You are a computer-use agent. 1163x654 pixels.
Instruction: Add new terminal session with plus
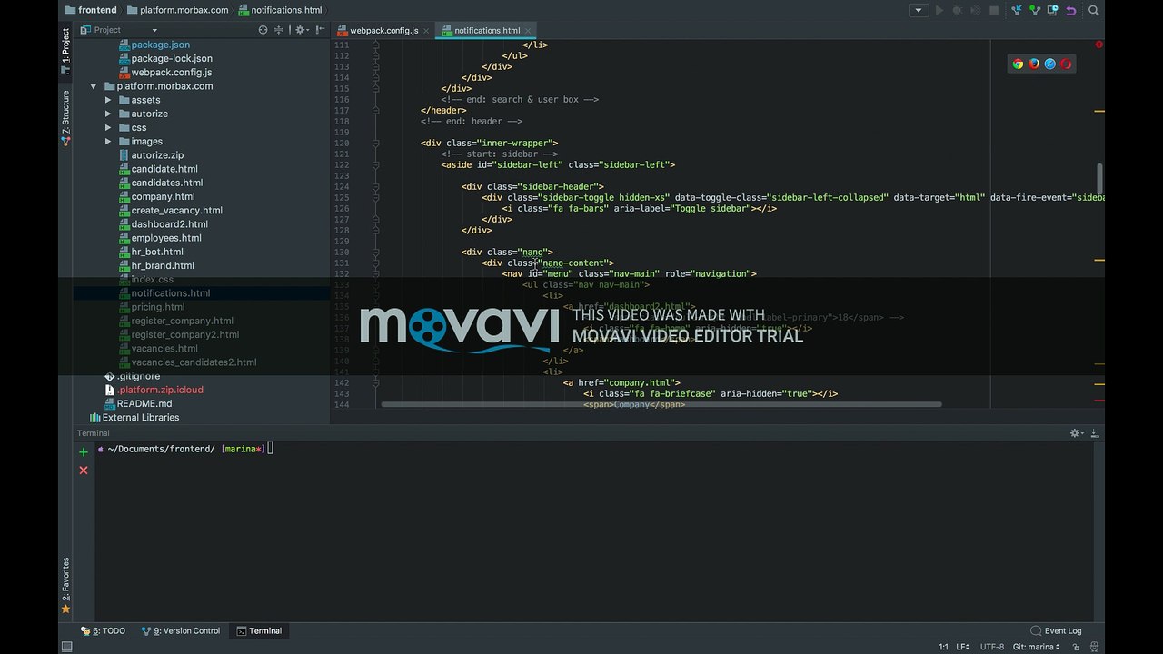click(x=84, y=451)
